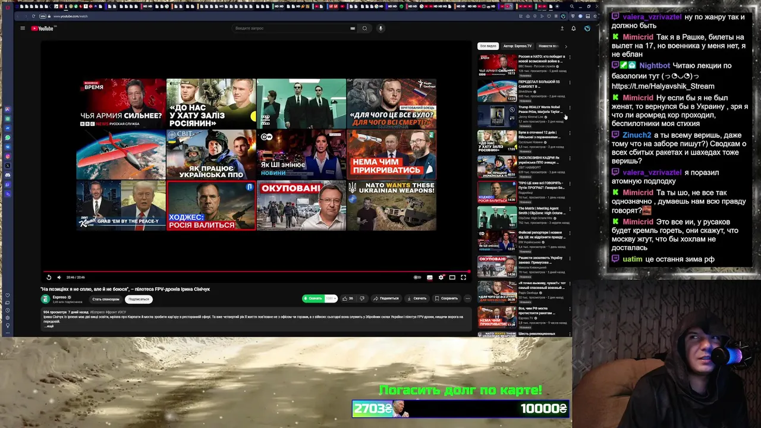Viewport: 761px width, 428px height.
Task: Start voice search with the microphone icon
Action: (380, 28)
